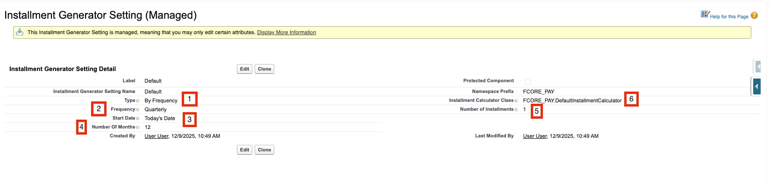Expand the sidebar using the dark arrow handle
Image resolution: width=770 pixels, height=186 pixels.
pos(756,86)
